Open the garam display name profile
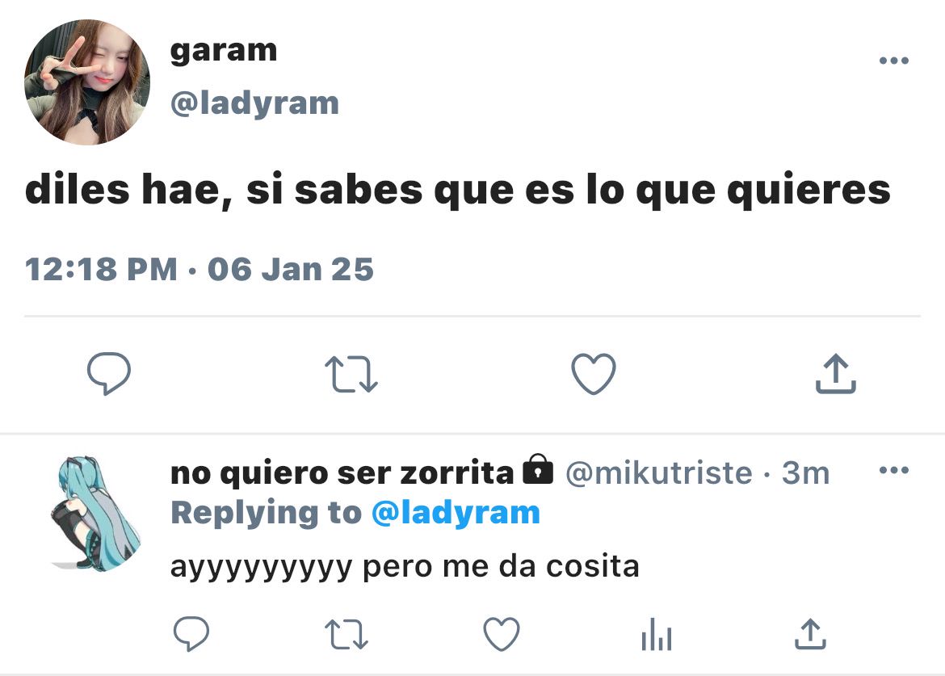Image resolution: width=945 pixels, height=676 pixels. click(224, 51)
